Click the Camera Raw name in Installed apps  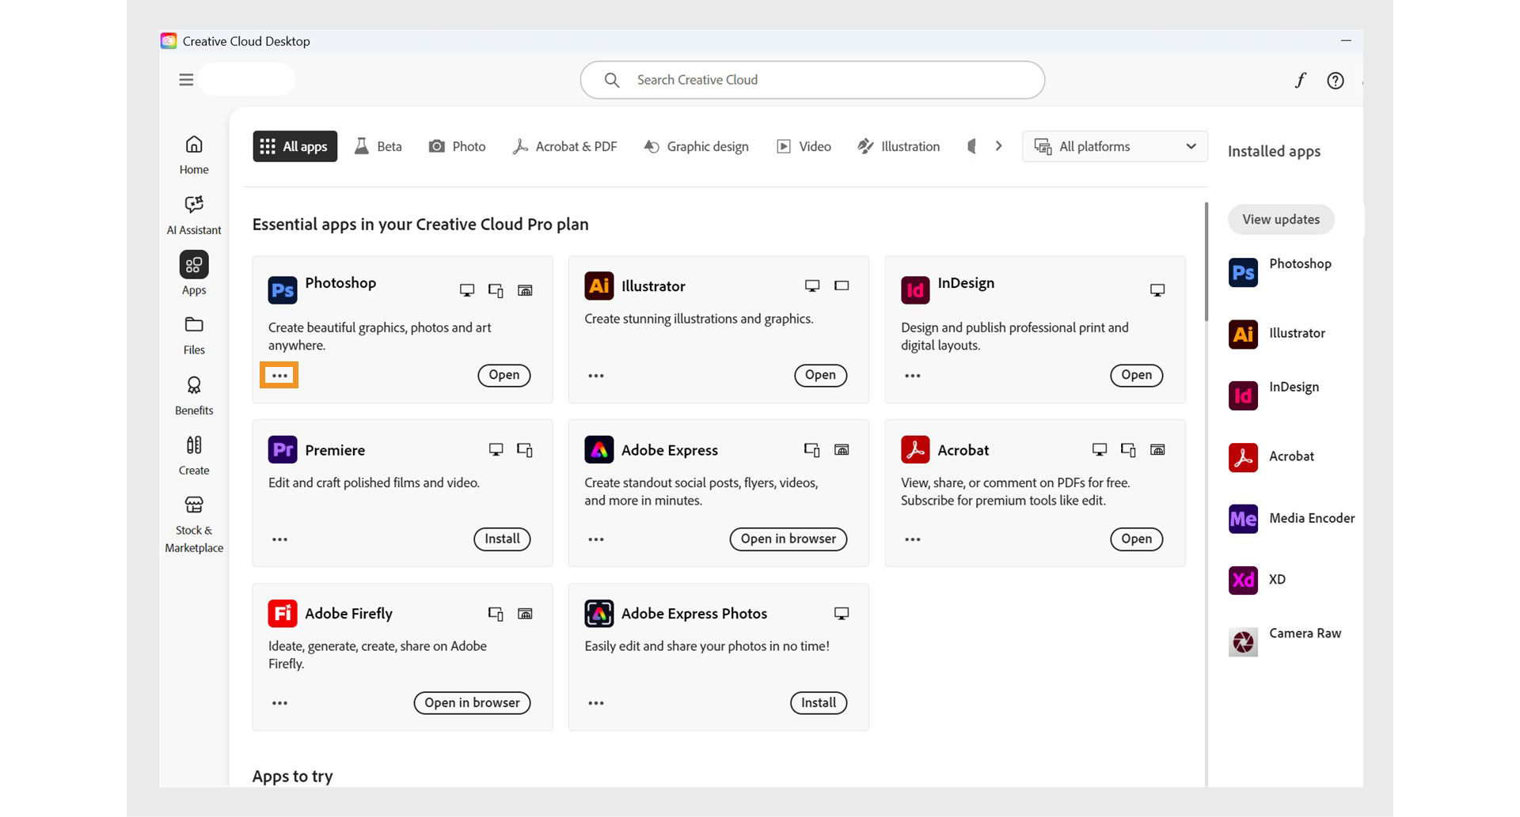(x=1305, y=633)
